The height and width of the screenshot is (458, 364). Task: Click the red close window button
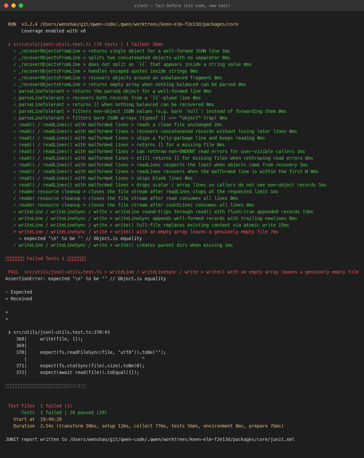tap(6, 5)
